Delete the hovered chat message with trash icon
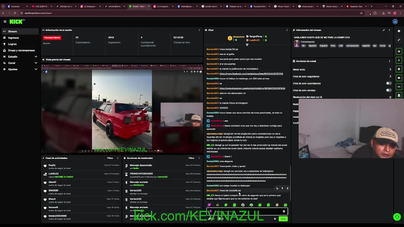 coord(287,189)
